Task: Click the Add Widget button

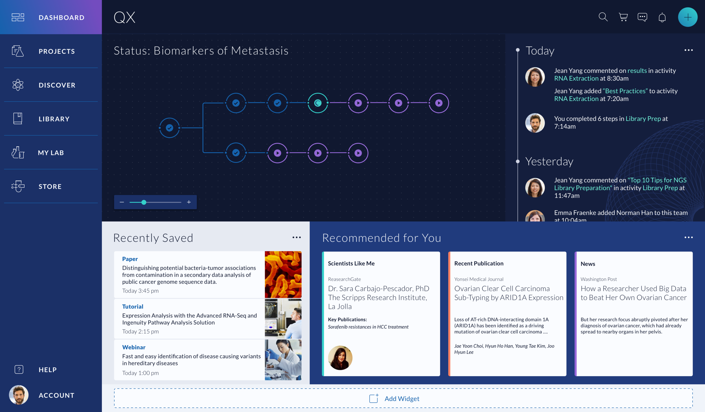Action: (394, 398)
